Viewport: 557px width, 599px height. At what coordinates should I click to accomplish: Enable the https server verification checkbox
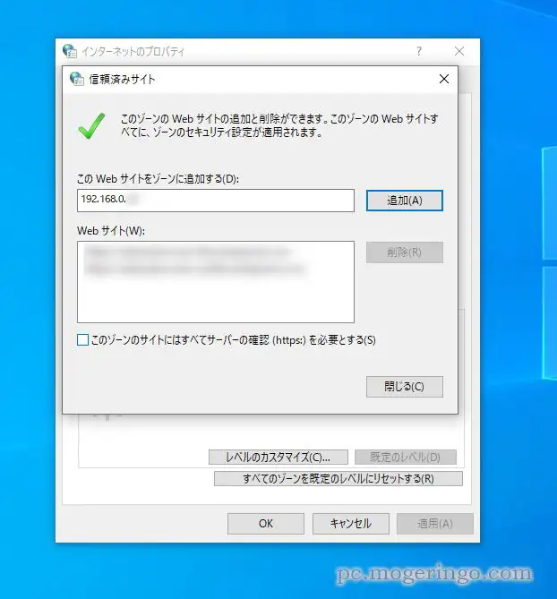pos(83,339)
